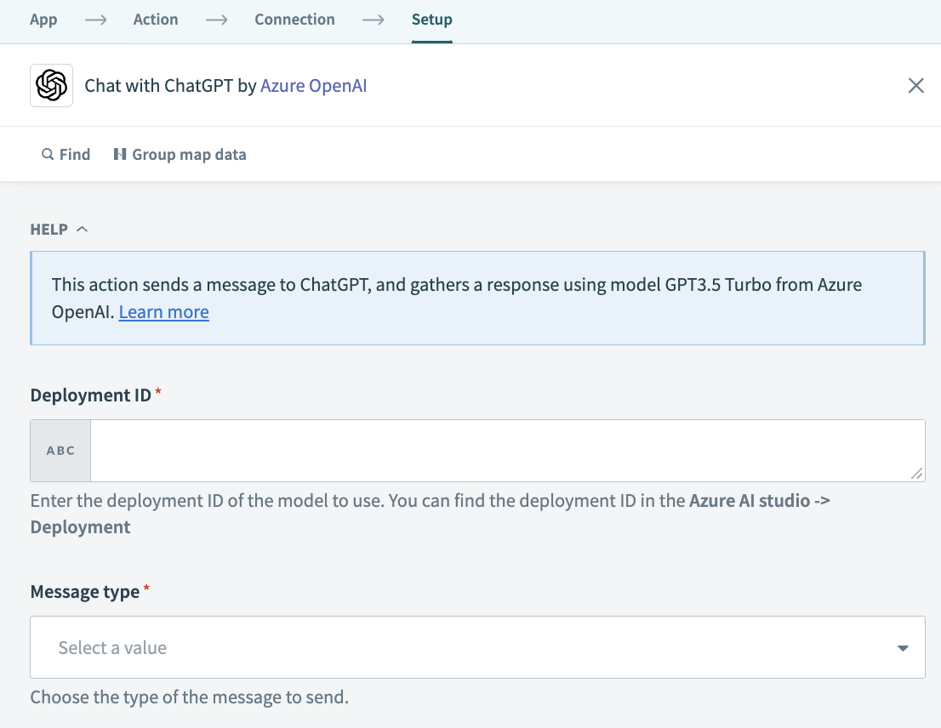This screenshot has height=728, width=941.
Task: Collapse the HELP section using its chevron
Action: 83,228
